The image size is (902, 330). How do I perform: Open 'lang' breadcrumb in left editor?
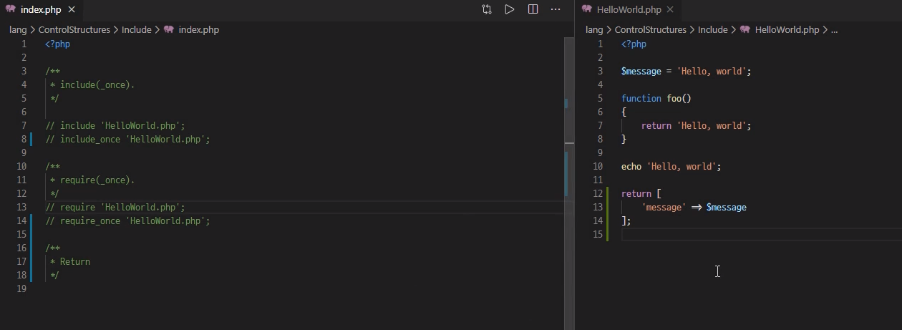(x=18, y=30)
